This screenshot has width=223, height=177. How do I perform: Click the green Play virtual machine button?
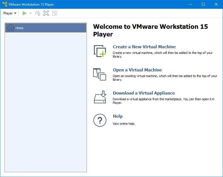tap(24, 13)
